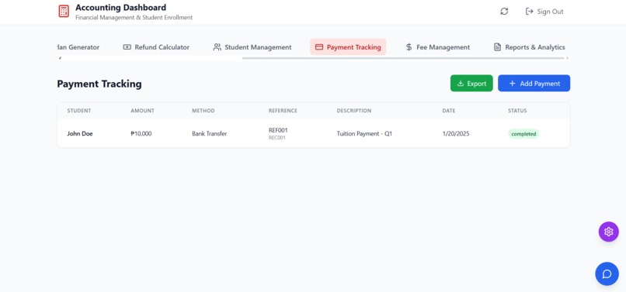Open the purple settings gear button
The width and height of the screenshot is (626, 292).
608,232
